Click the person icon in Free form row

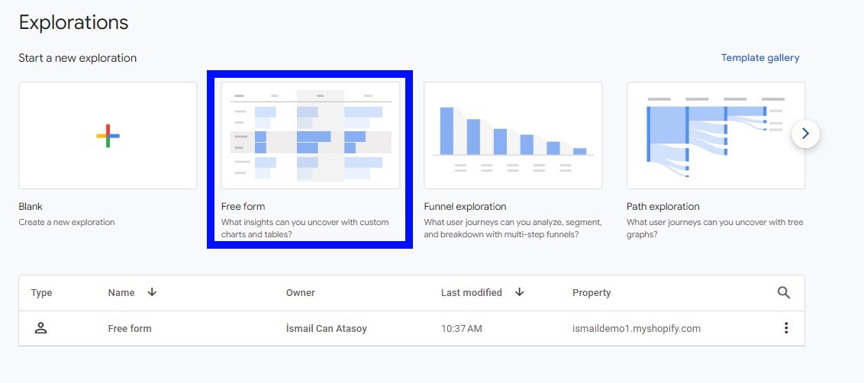40,328
